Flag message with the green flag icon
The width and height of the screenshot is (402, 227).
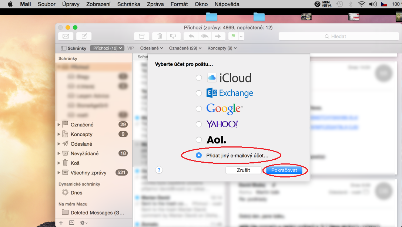coord(233,36)
